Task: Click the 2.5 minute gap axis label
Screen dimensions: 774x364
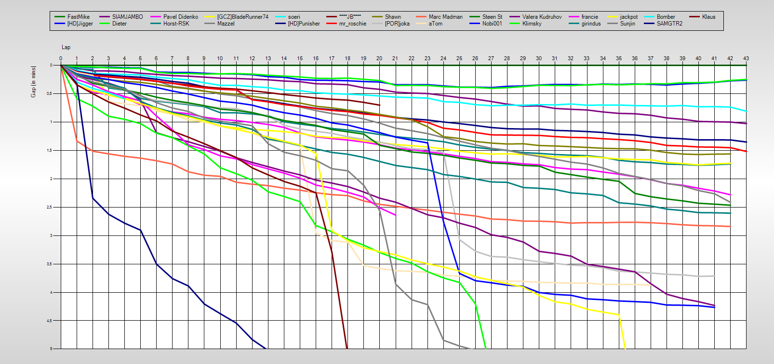Action: (50, 208)
